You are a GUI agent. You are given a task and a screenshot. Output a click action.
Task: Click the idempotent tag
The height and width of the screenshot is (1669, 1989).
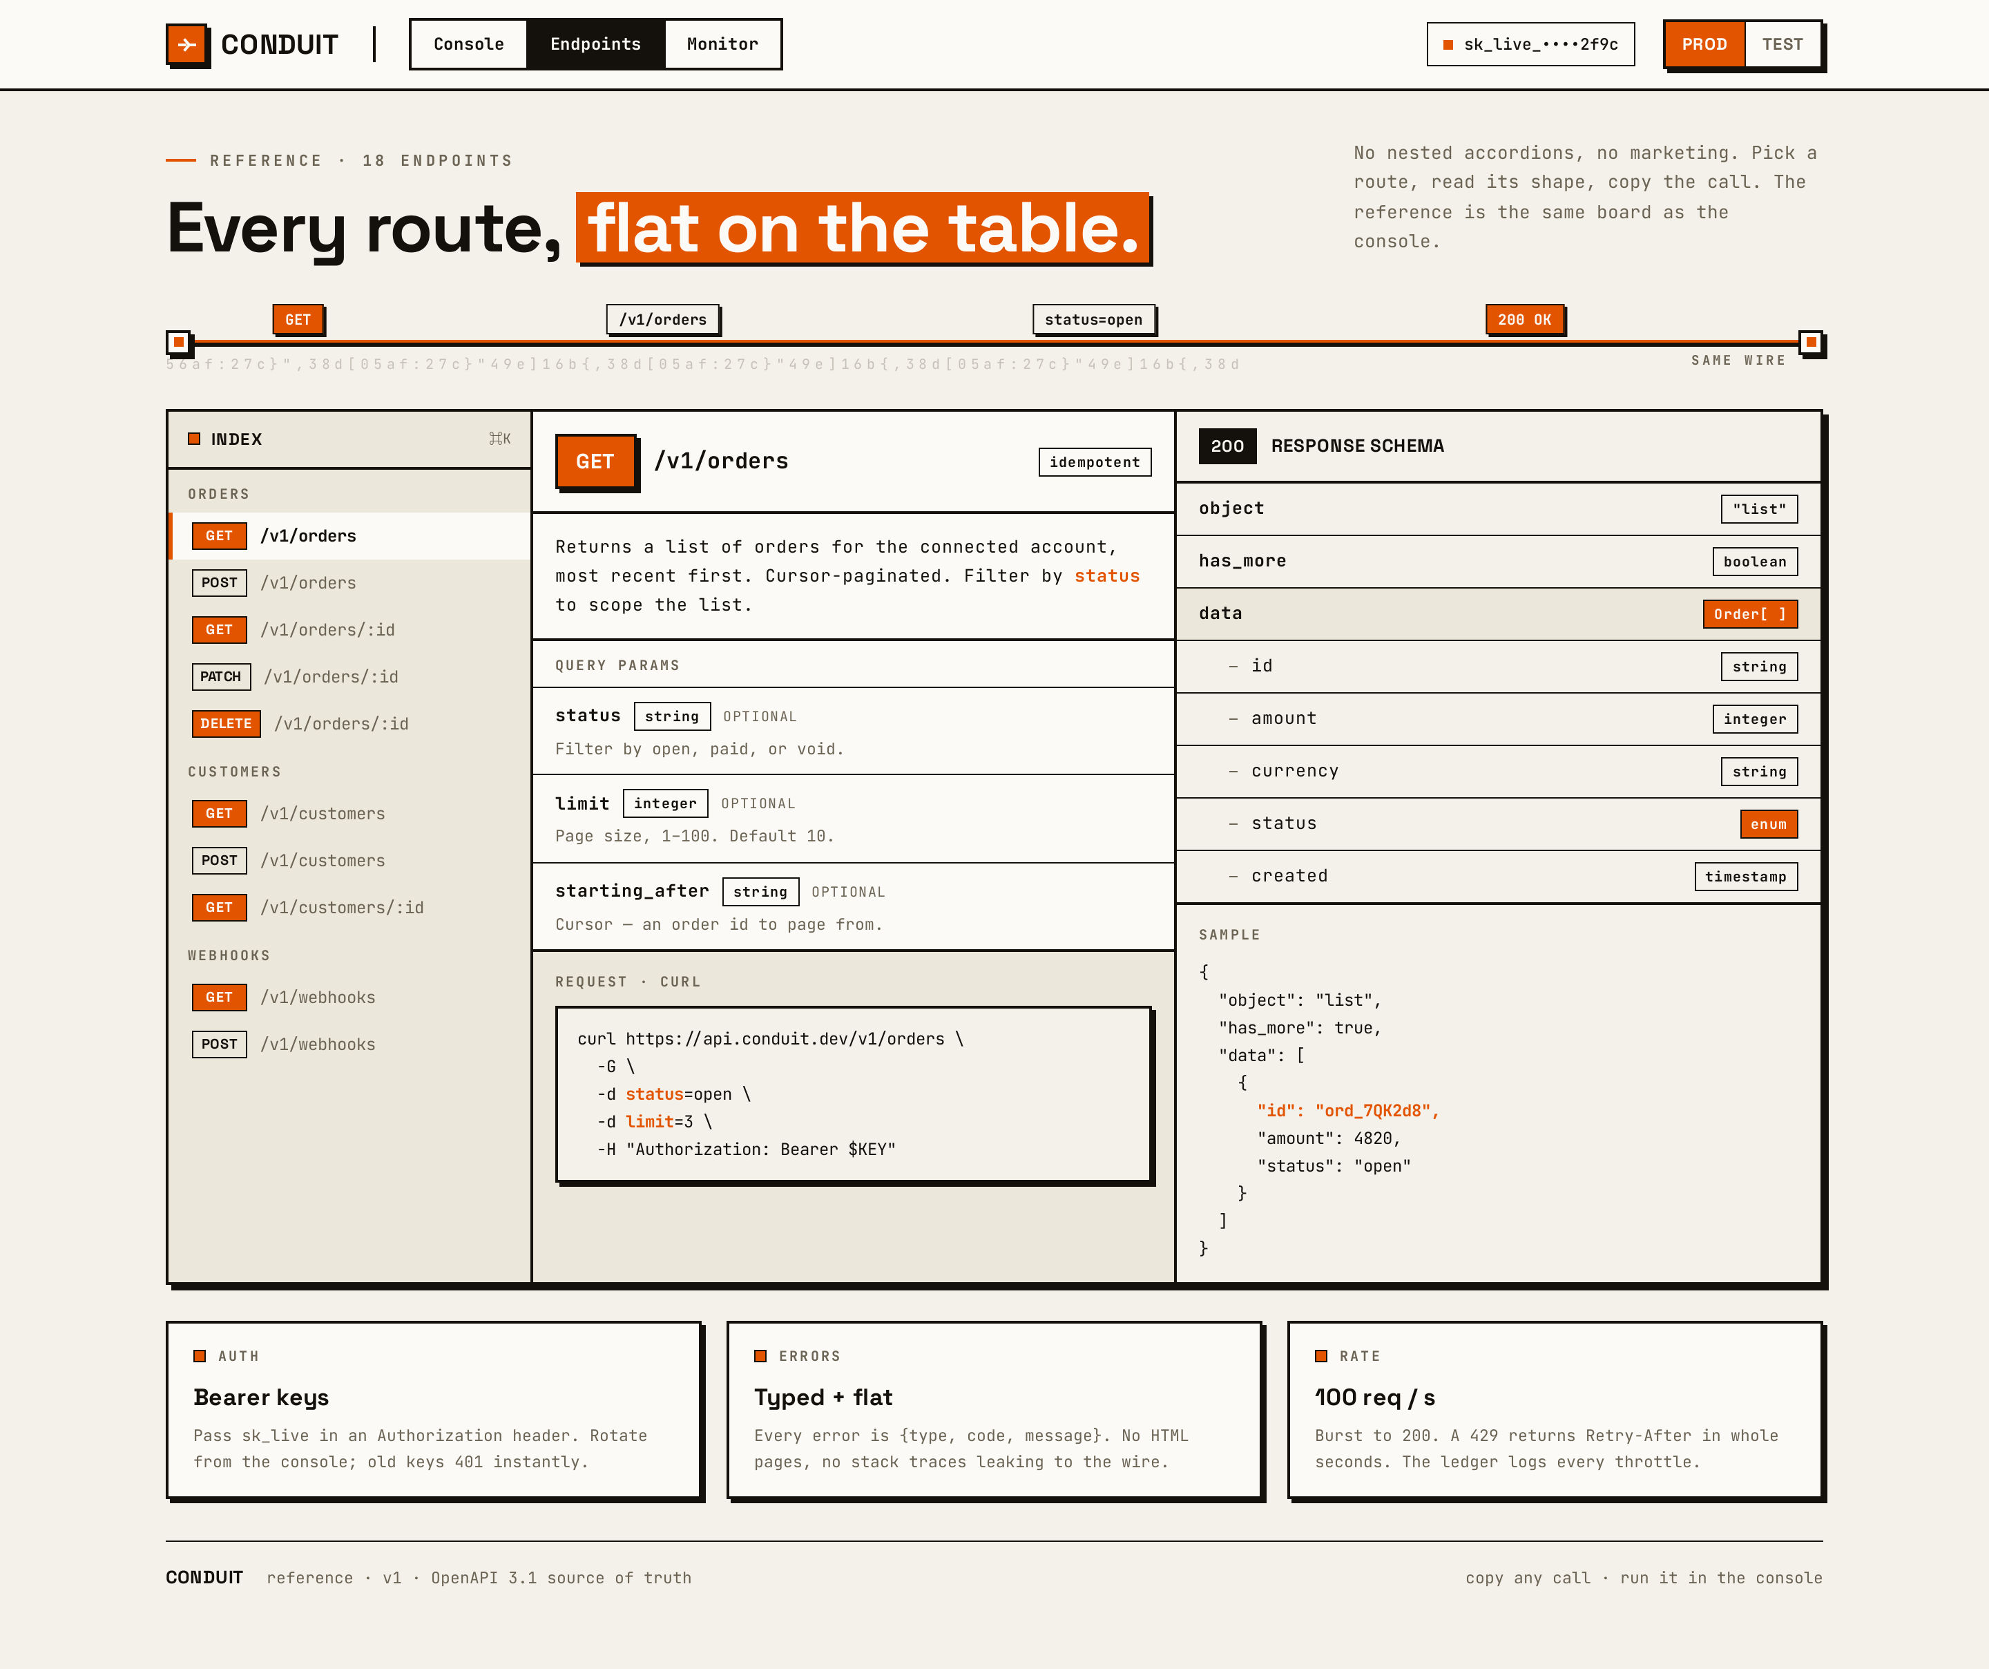point(1095,462)
